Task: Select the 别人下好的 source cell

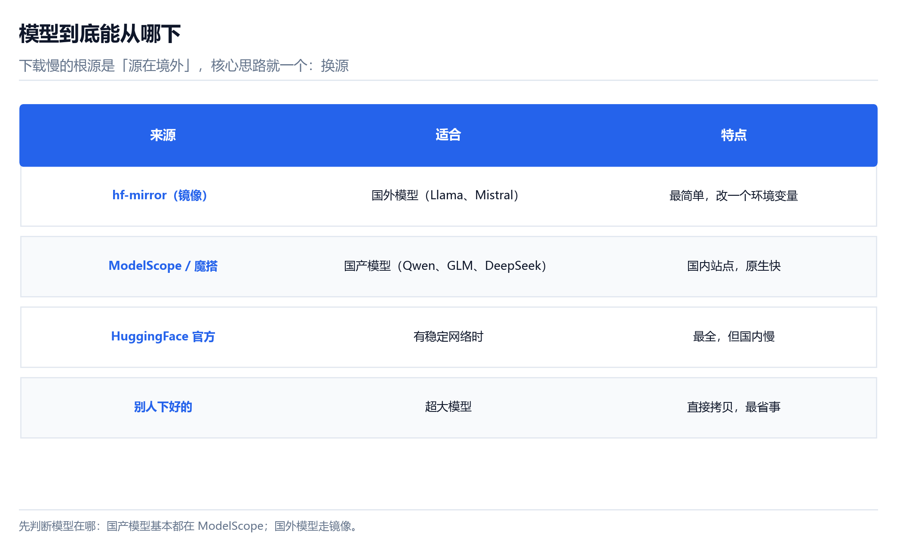Action: [163, 407]
